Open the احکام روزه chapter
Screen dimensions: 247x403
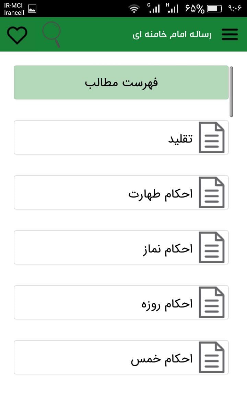point(120,302)
